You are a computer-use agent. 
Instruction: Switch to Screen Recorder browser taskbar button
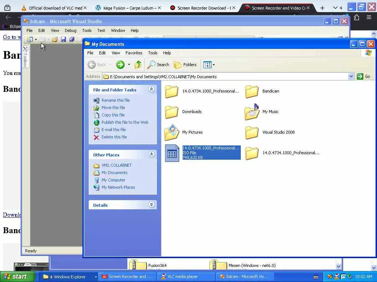tap(127, 277)
